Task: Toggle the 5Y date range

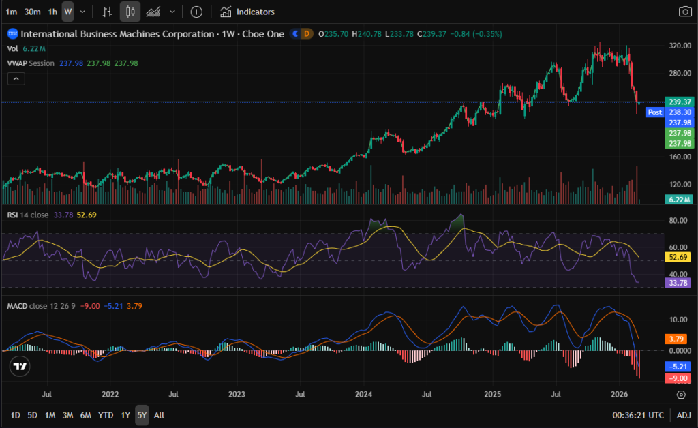Action: coord(141,415)
